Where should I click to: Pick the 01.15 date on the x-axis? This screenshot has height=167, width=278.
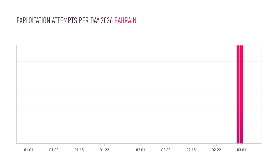point(79,150)
